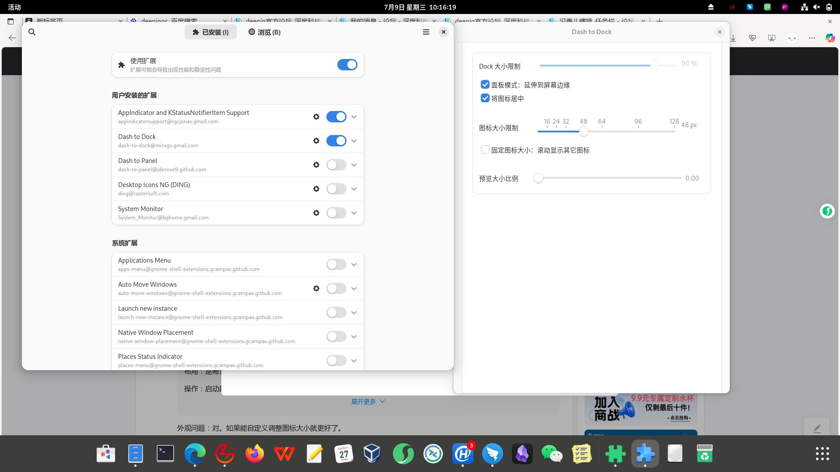
Task: Switch to the 浏览 tab
Action: pyautogui.click(x=264, y=32)
